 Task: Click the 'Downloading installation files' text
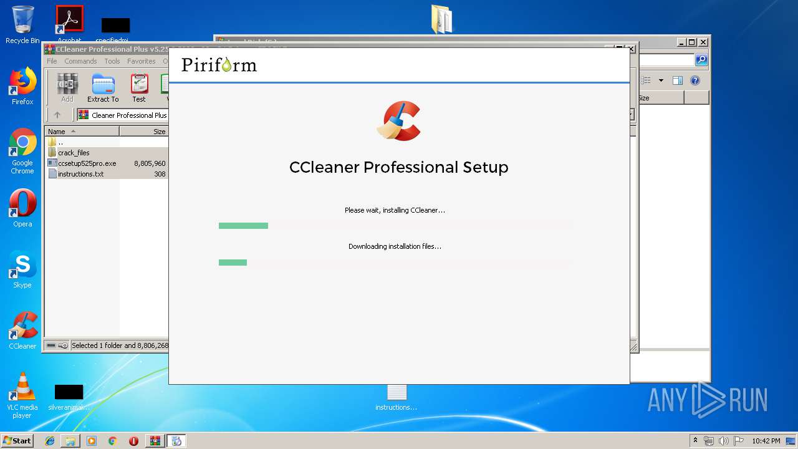(395, 246)
